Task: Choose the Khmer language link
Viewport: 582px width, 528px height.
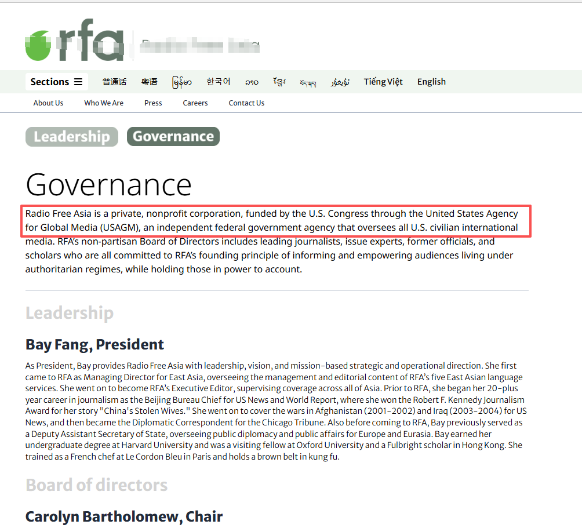Action: (x=279, y=82)
